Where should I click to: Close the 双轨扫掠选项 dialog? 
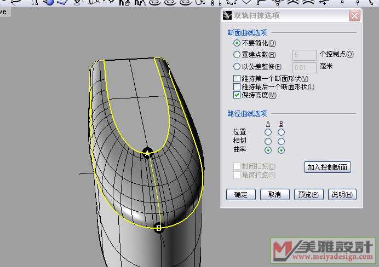coord(354,16)
